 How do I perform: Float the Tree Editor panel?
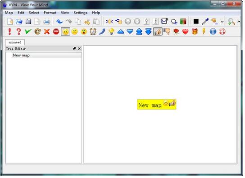tap(74, 49)
